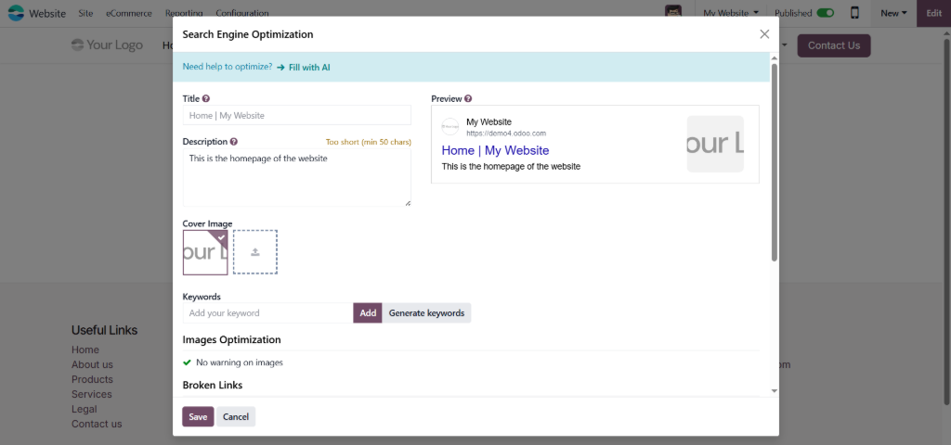Toggle the Published switch off
951x445 pixels.
[826, 13]
